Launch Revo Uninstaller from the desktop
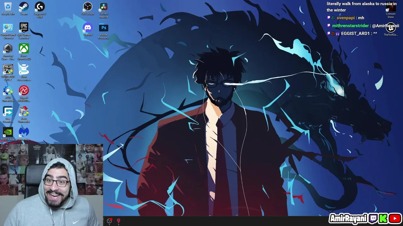The width and height of the screenshot is (403, 226). coord(24,115)
